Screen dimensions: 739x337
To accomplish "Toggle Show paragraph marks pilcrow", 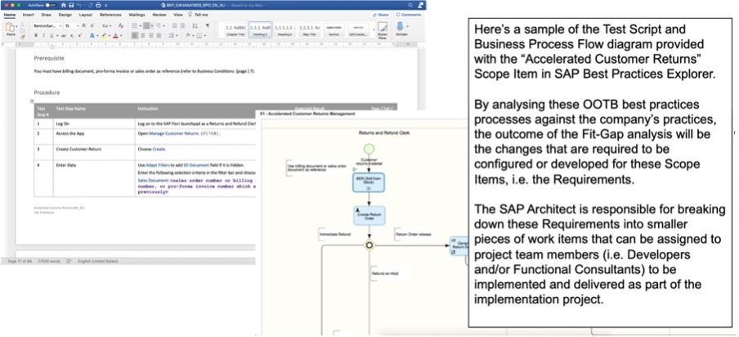I will point(208,25).
